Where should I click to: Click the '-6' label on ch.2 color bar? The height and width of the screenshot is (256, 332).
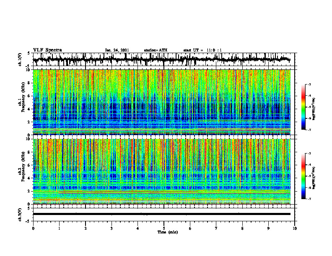[309, 187]
